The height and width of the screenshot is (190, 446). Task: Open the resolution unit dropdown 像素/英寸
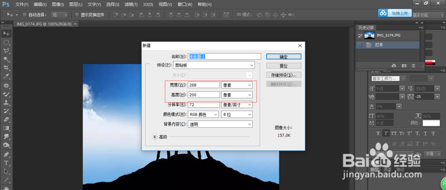pyautogui.click(x=237, y=105)
